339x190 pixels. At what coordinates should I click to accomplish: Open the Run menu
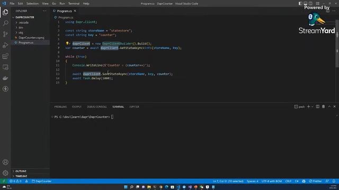(x=62, y=4)
